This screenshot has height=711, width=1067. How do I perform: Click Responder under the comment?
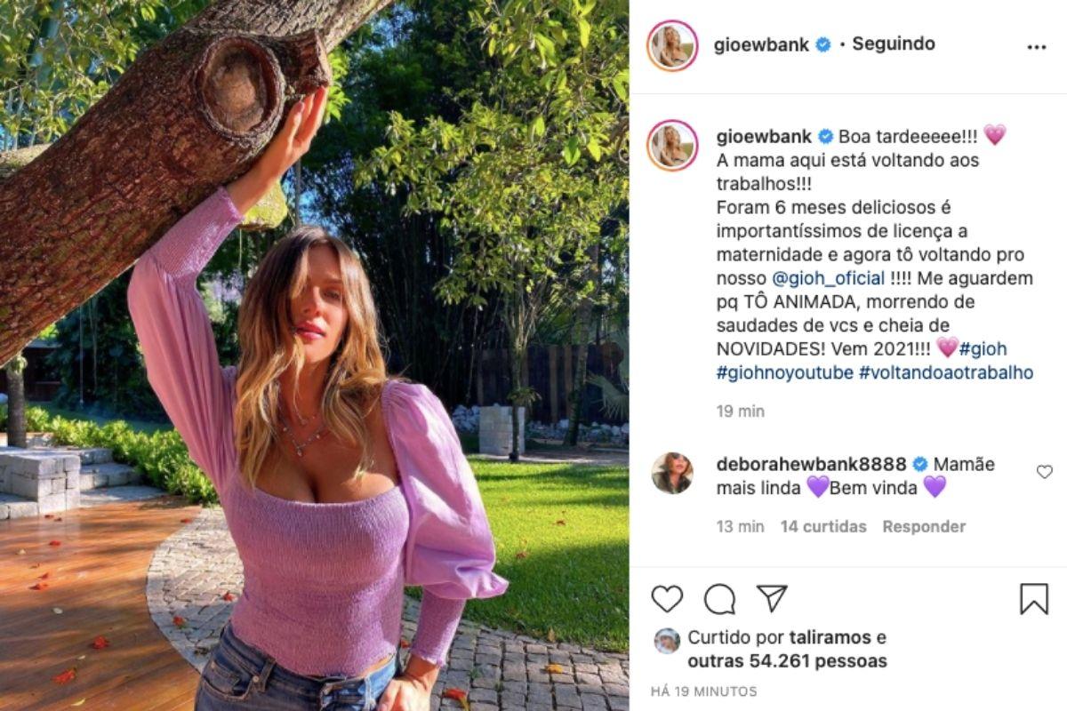[924, 527]
